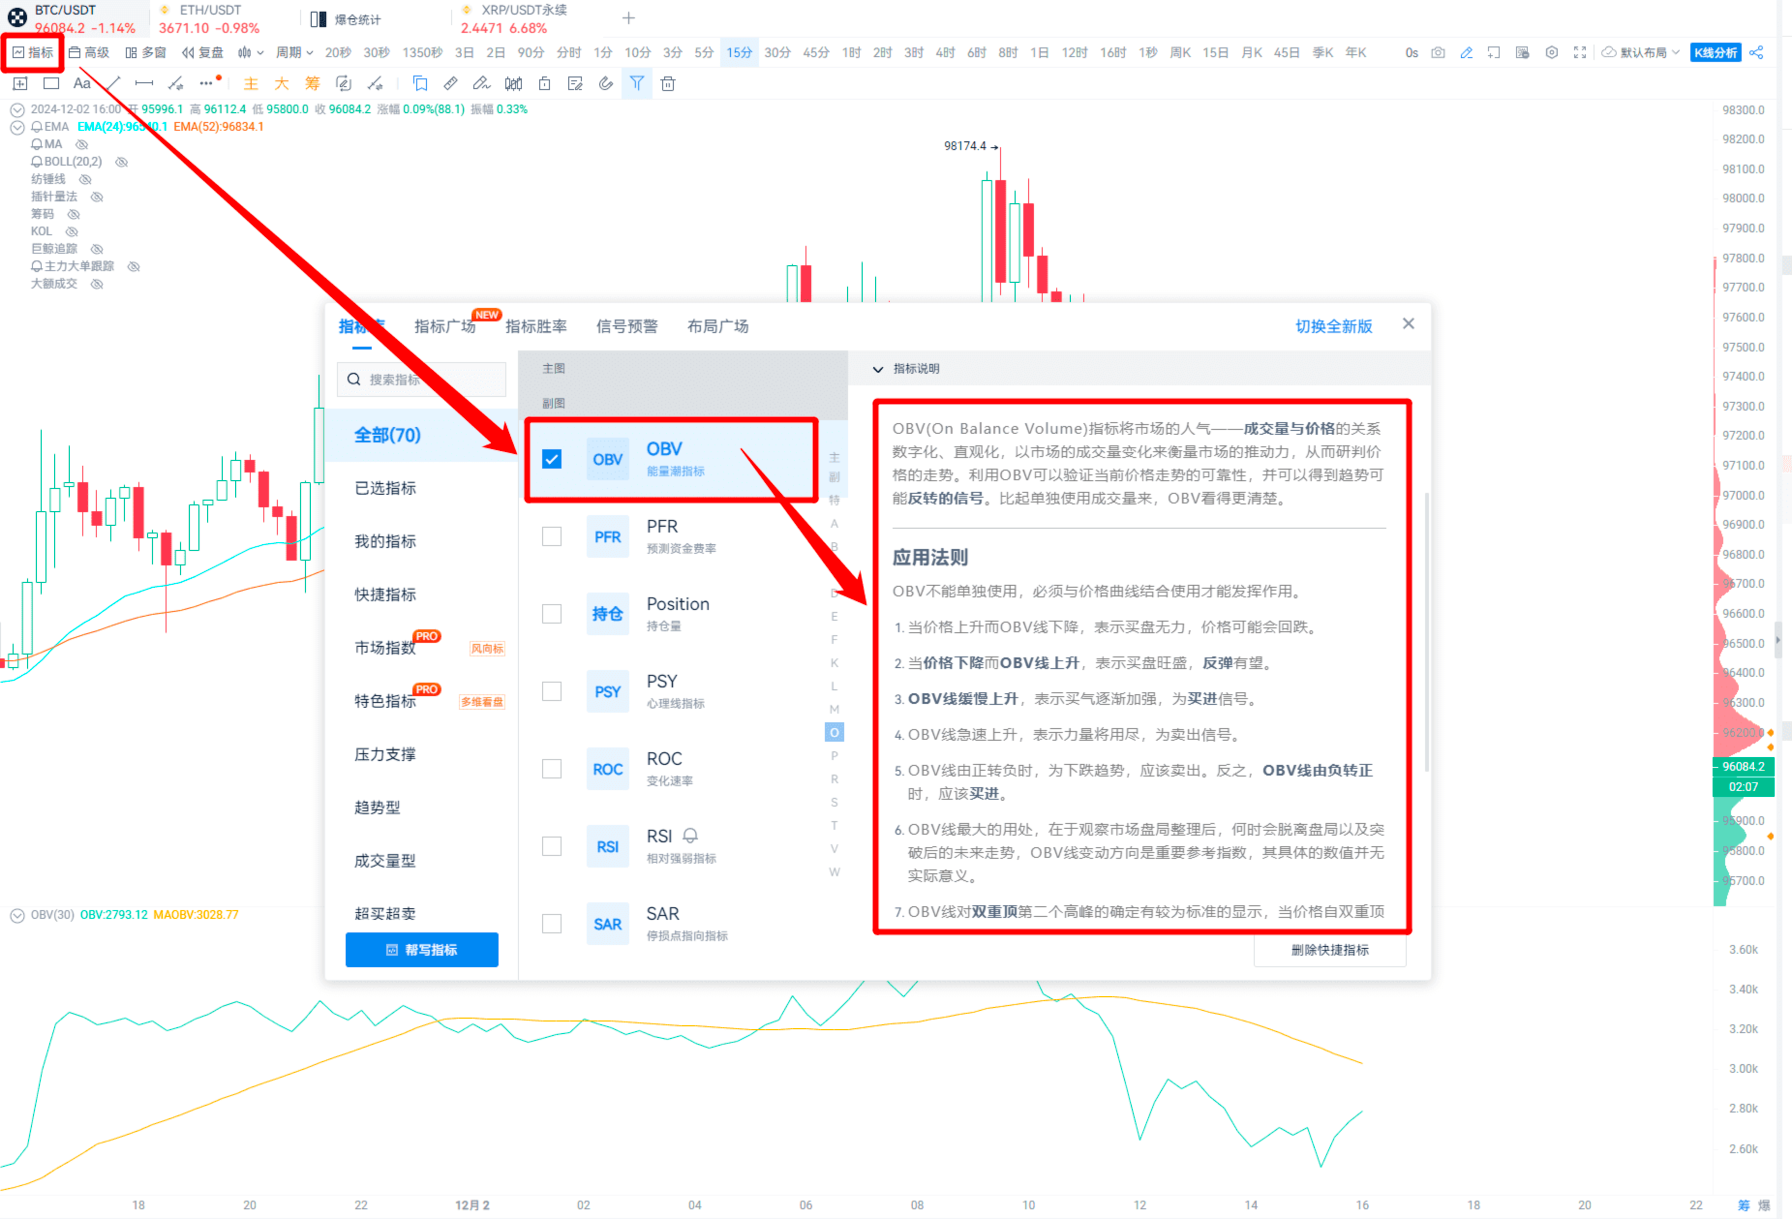Viewport: 1792px width, 1219px height.
Task: Enable the PSY indicator checkbox
Action: [x=551, y=691]
